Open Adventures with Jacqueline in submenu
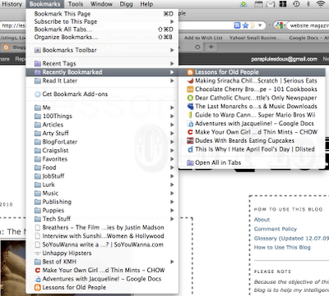 (x=252, y=123)
